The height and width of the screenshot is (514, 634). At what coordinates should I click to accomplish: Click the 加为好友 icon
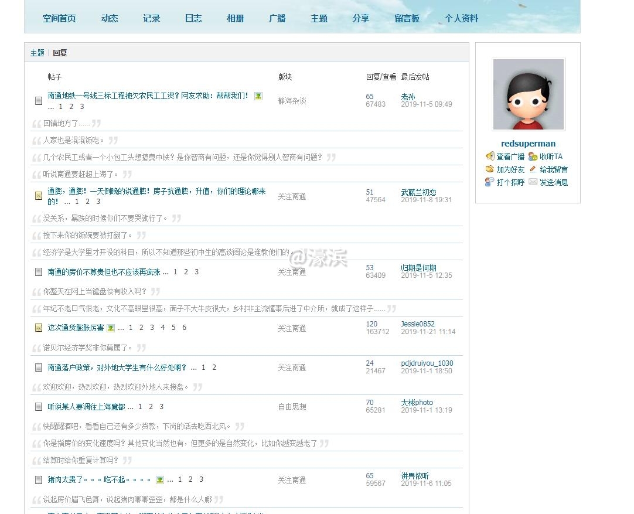coord(490,169)
